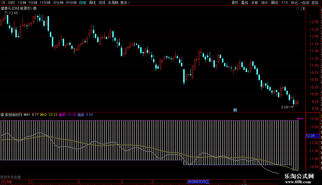Click the 箱底: 9.84 value
The image size is (322, 185).
85,115
